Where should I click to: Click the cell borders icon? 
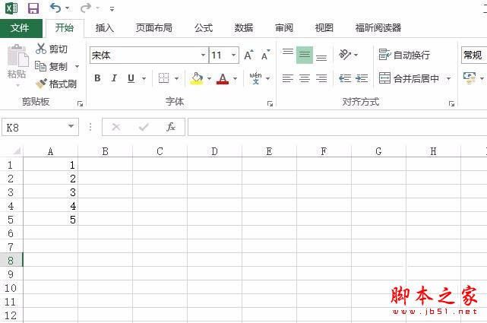click(163, 78)
